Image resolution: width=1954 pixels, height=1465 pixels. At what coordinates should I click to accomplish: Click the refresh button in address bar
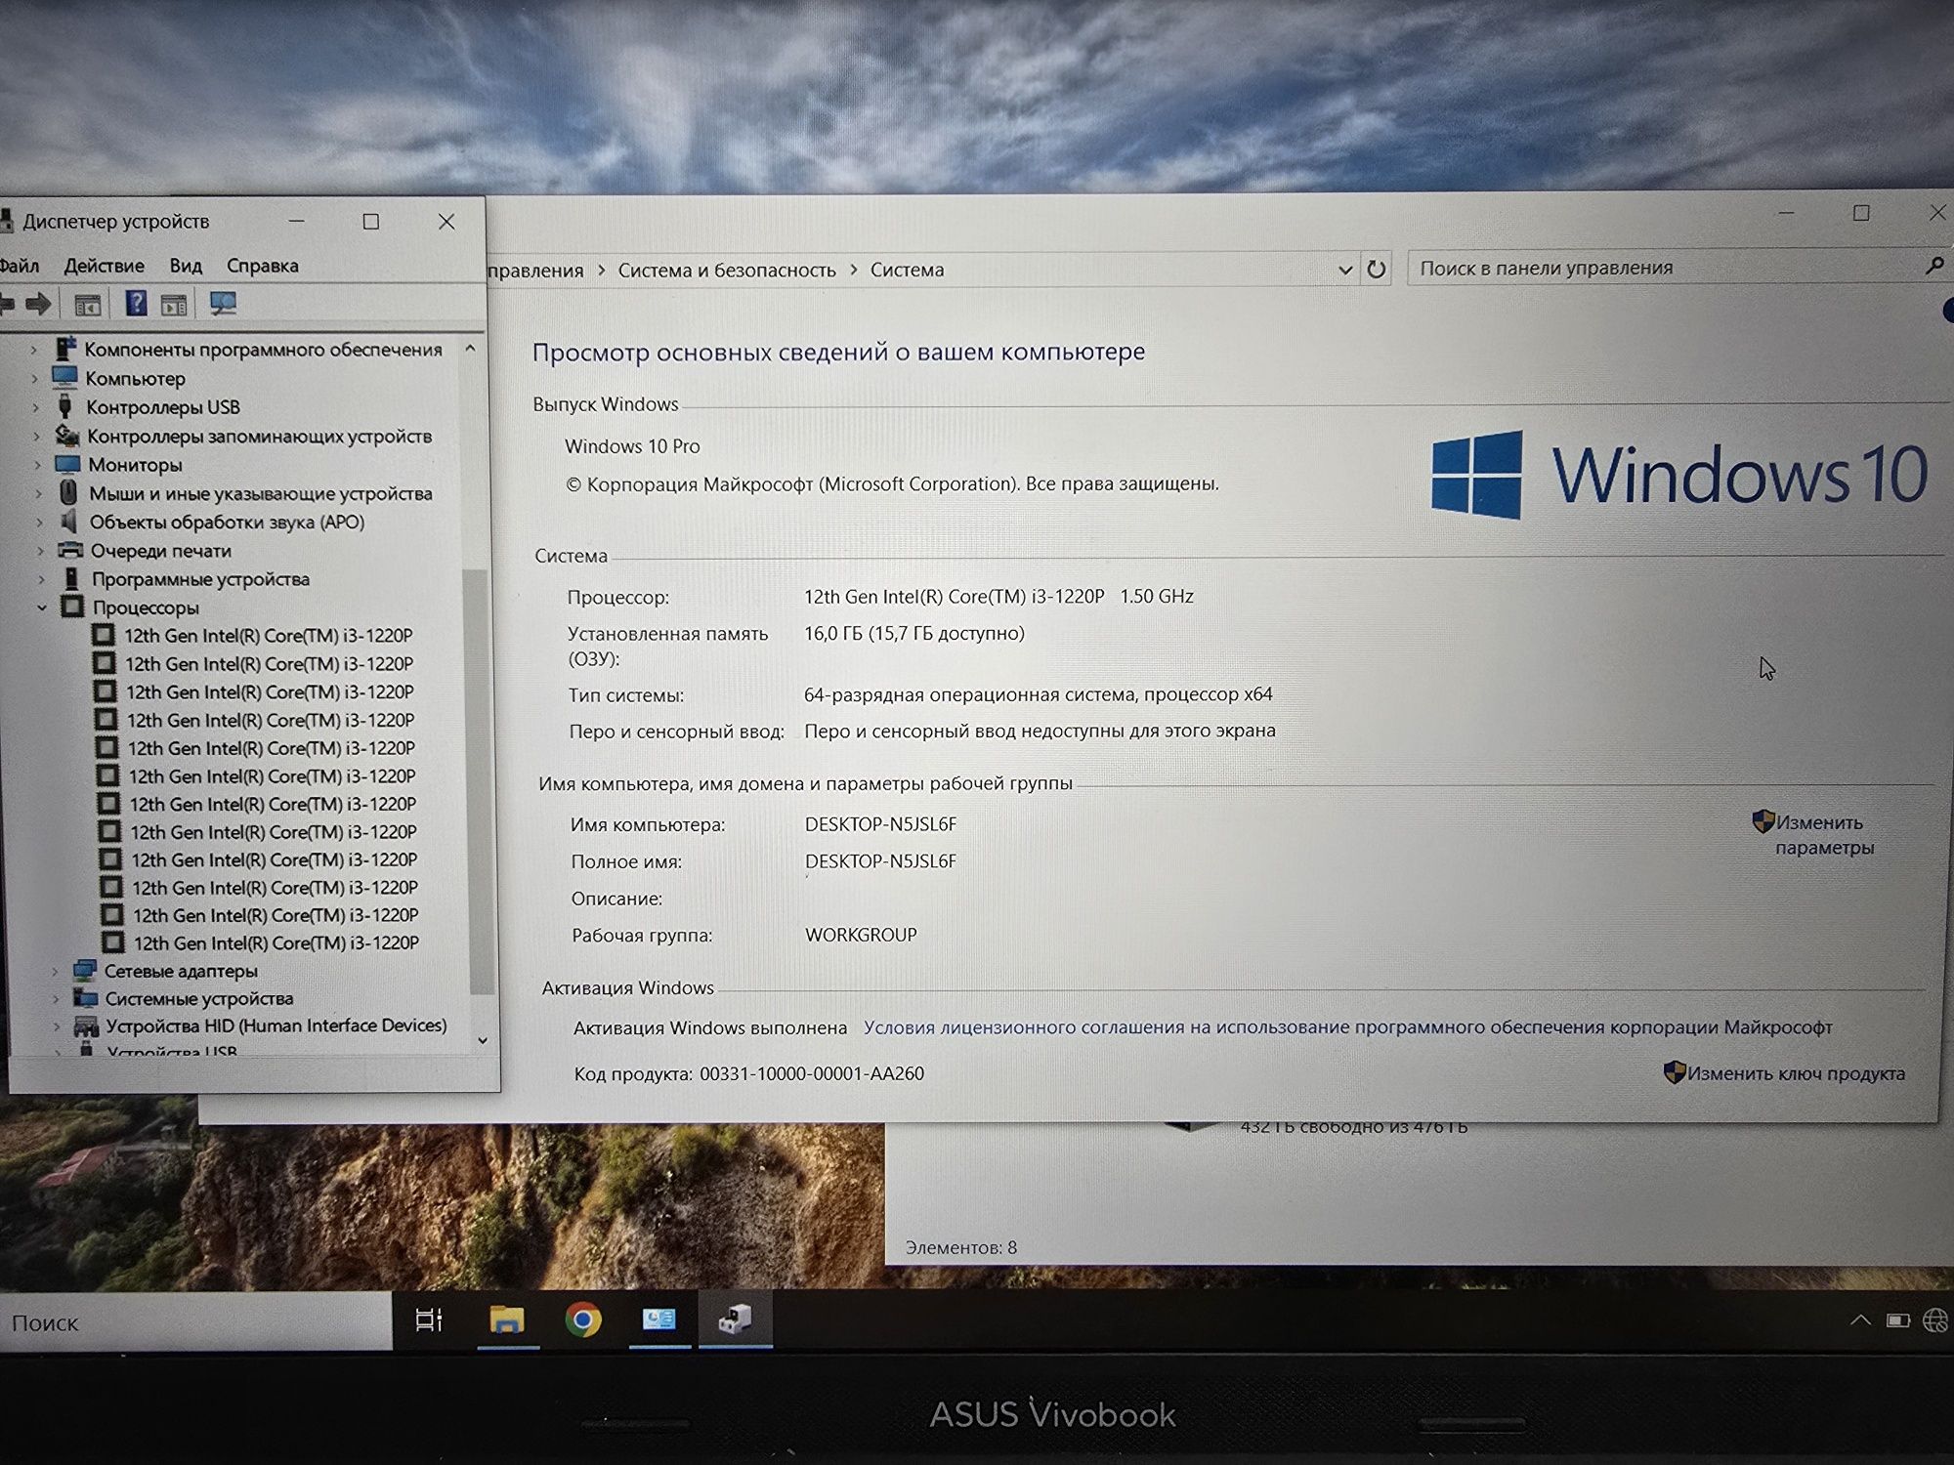(1376, 269)
